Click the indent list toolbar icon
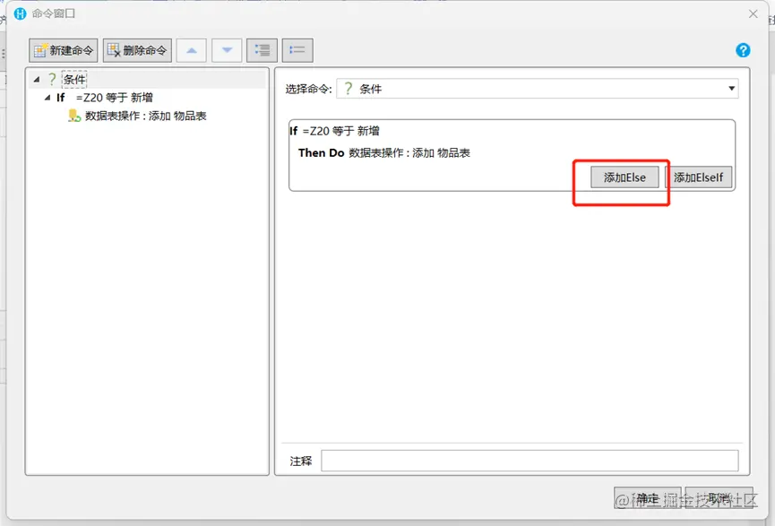The width and height of the screenshot is (775, 526). pos(262,50)
